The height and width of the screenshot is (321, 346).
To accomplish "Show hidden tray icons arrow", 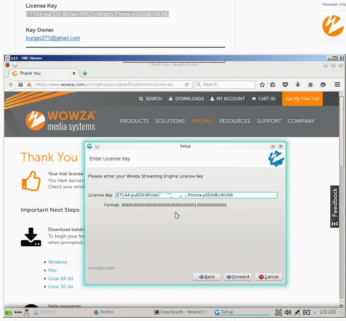I will coord(315,312).
